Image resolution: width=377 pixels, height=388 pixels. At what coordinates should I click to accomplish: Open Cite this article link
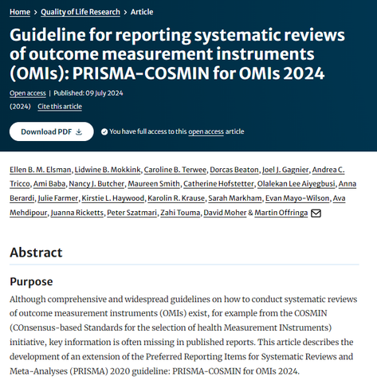click(x=60, y=107)
